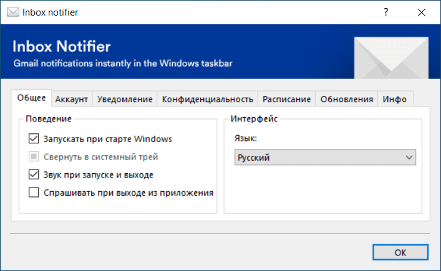
Task: Show the Обновления tab
Action: pos(347,99)
